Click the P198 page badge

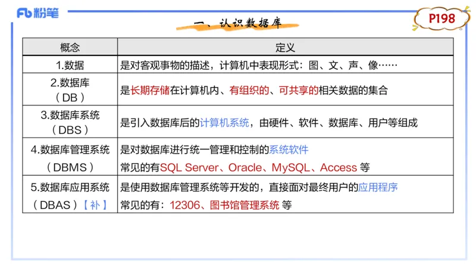pyautogui.click(x=441, y=19)
